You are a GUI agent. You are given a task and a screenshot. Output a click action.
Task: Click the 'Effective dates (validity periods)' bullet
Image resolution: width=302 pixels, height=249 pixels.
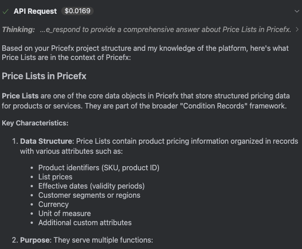coord(91,186)
